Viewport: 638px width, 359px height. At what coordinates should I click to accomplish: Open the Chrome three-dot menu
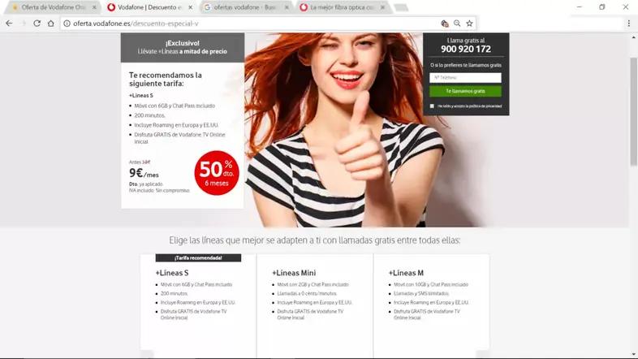(628, 24)
